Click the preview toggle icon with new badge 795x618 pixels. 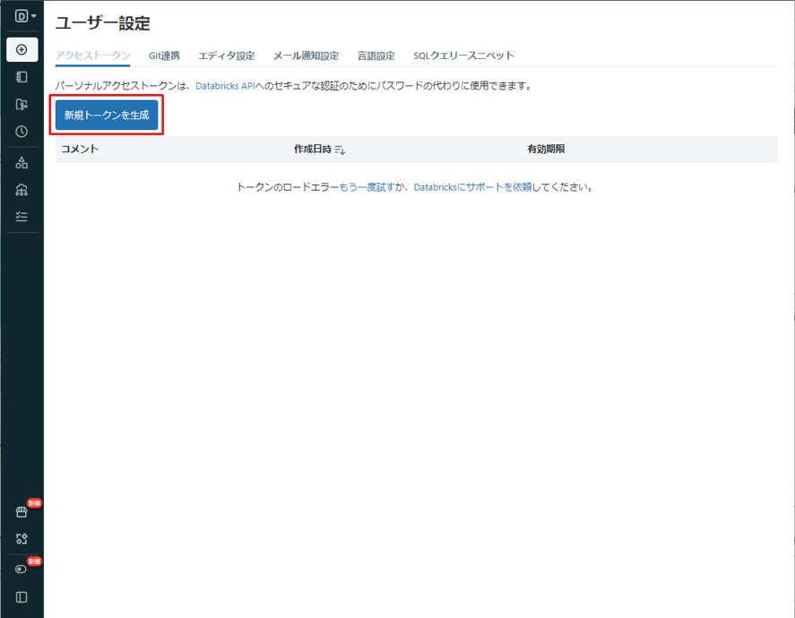[x=22, y=570]
